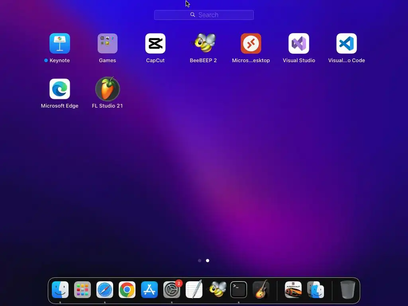
Task: Launch CapCut app
Action: pyautogui.click(x=155, y=43)
